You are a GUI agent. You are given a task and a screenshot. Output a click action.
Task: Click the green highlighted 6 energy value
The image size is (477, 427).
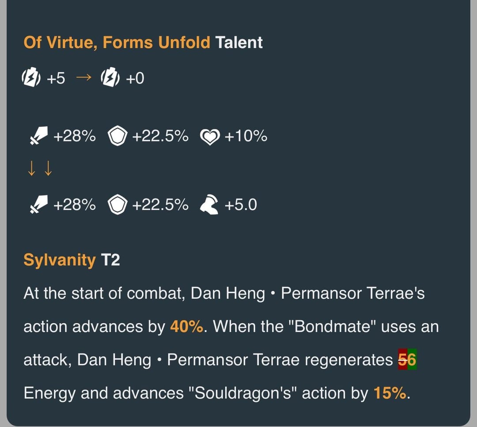[x=412, y=360]
